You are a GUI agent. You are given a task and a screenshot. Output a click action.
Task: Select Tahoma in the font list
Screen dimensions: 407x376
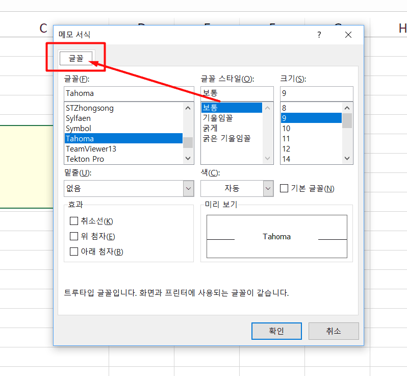[x=123, y=138]
